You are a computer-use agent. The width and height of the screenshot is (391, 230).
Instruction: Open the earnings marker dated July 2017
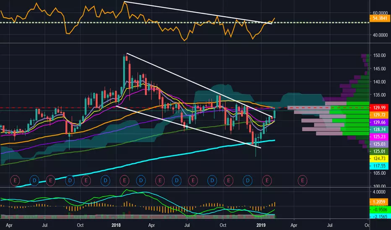(x=51, y=180)
